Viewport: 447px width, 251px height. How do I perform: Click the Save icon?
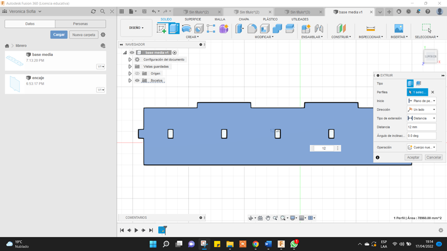point(144,12)
